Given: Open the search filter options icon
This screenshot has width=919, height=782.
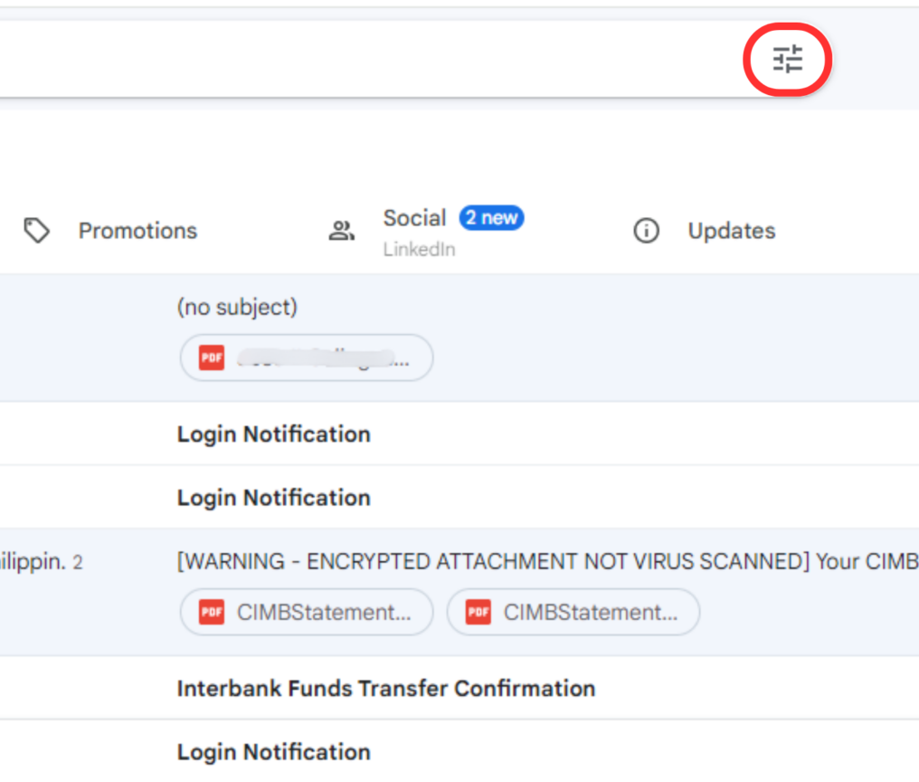Looking at the screenshot, I should (786, 59).
